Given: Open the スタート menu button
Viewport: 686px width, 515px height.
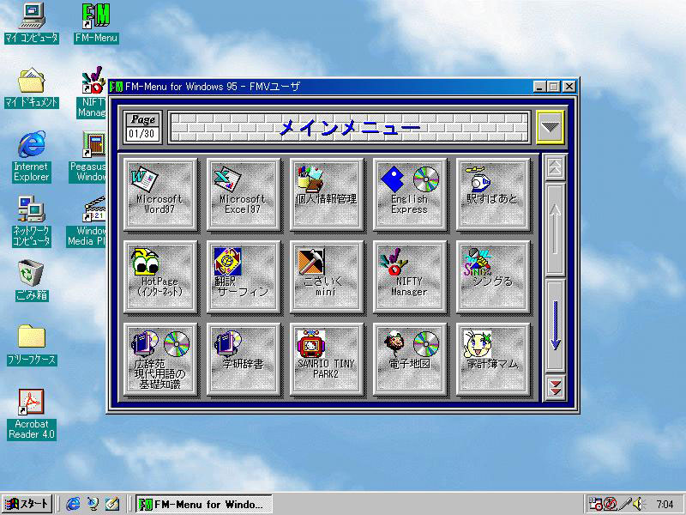Looking at the screenshot, I should click(x=27, y=504).
